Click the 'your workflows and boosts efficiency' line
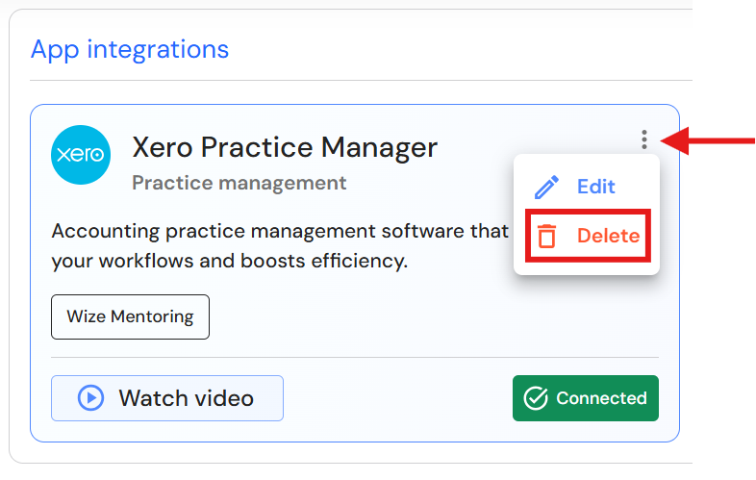 [x=230, y=260]
